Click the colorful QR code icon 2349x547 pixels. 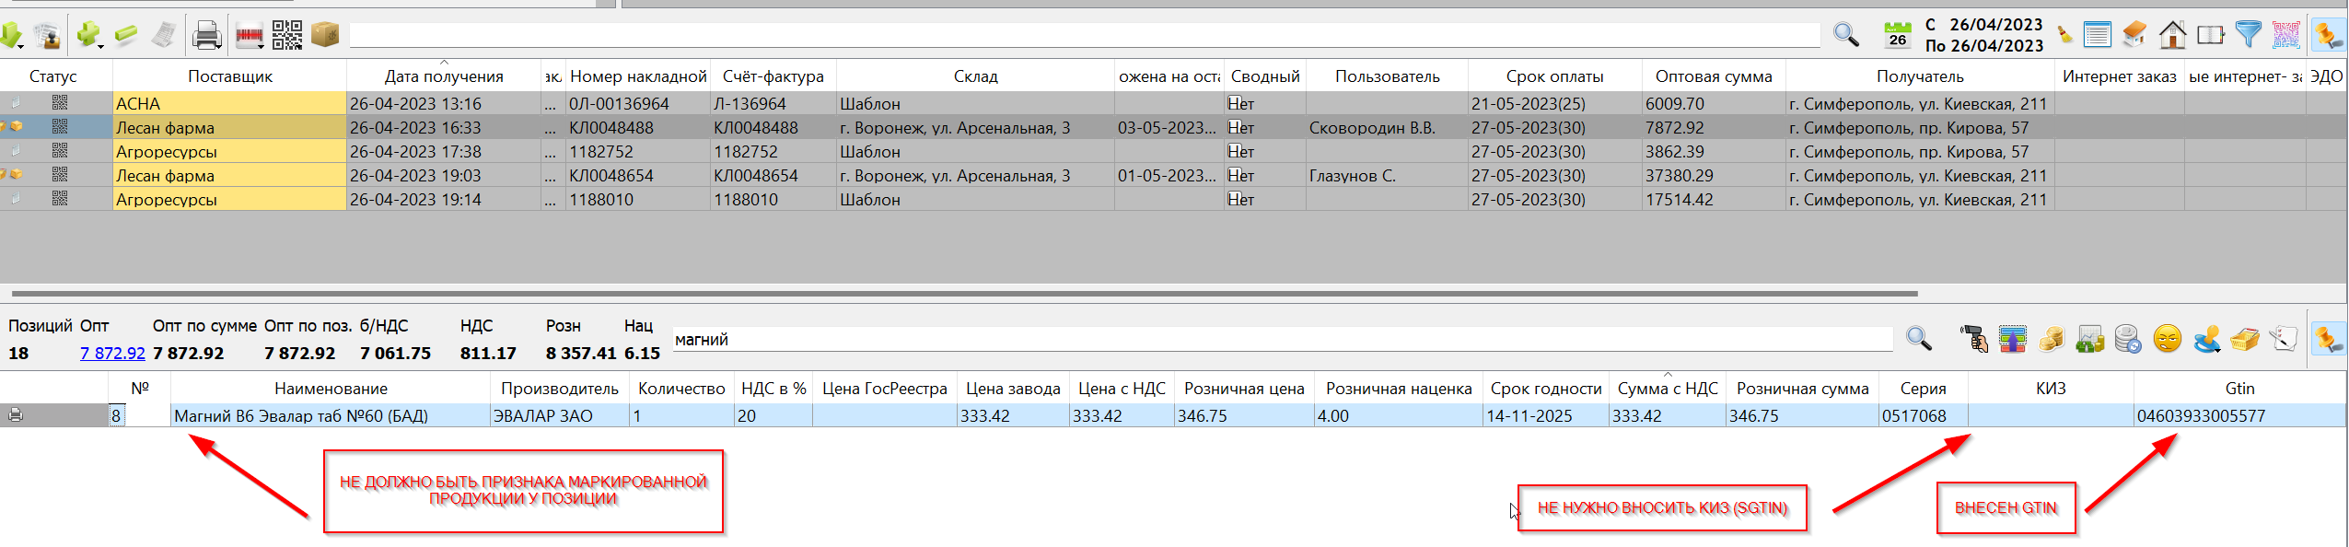[2285, 35]
